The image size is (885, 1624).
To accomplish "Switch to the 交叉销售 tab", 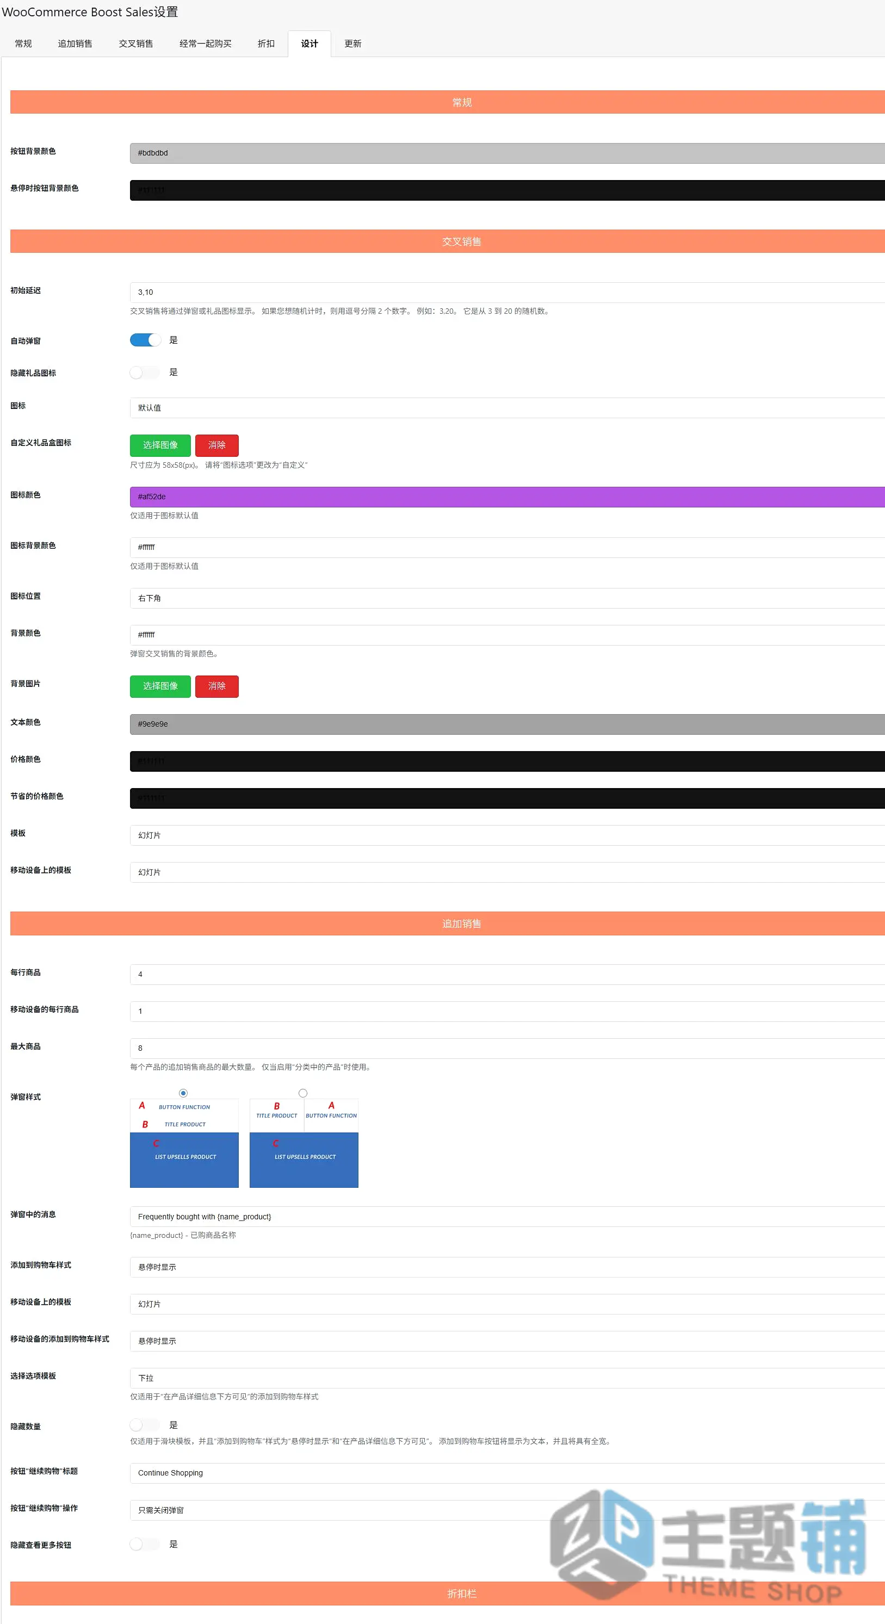I will click(x=135, y=44).
